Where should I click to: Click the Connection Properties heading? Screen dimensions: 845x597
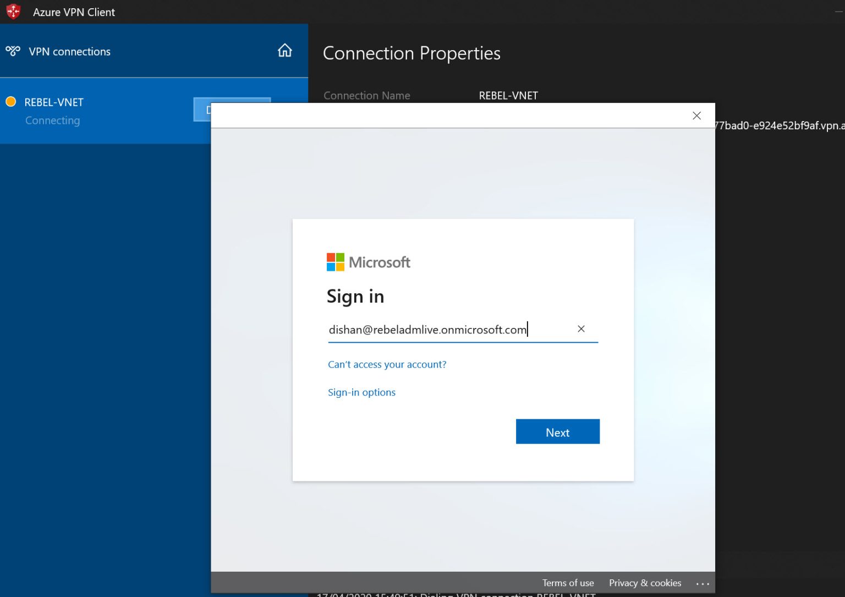coord(411,53)
